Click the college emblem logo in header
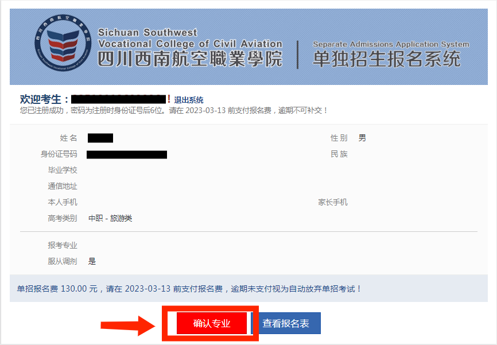 pyautogui.click(x=63, y=43)
